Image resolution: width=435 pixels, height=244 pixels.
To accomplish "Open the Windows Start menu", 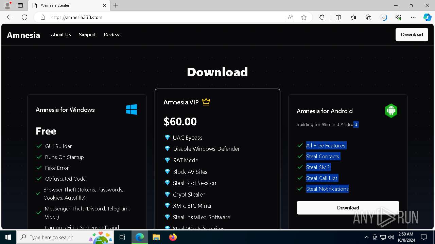I will pos(8,237).
